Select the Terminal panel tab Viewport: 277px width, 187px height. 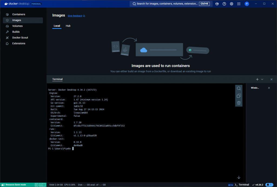57,79
